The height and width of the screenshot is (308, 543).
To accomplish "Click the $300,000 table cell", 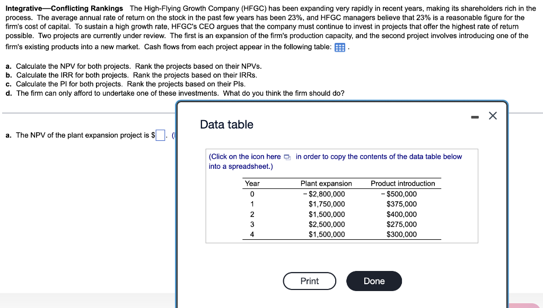I will [402, 234].
